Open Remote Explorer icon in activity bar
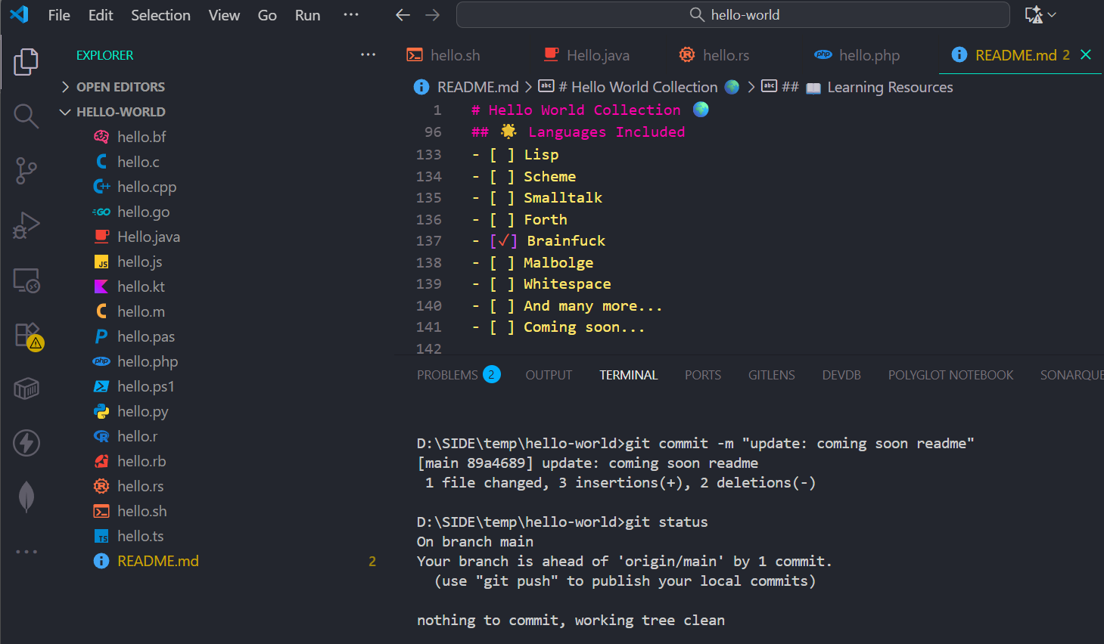Image resolution: width=1104 pixels, height=644 pixels. [x=26, y=280]
